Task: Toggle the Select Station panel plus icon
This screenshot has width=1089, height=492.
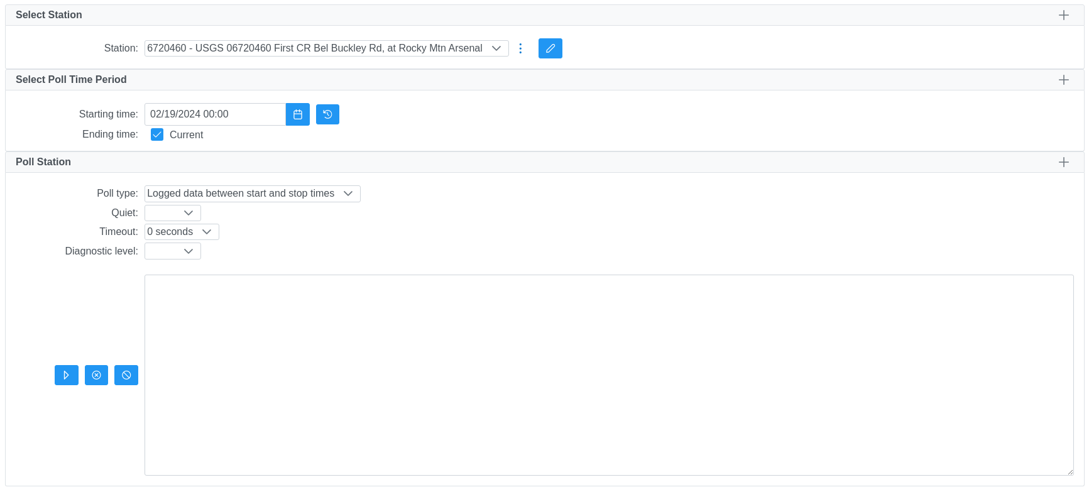Action: (1063, 15)
